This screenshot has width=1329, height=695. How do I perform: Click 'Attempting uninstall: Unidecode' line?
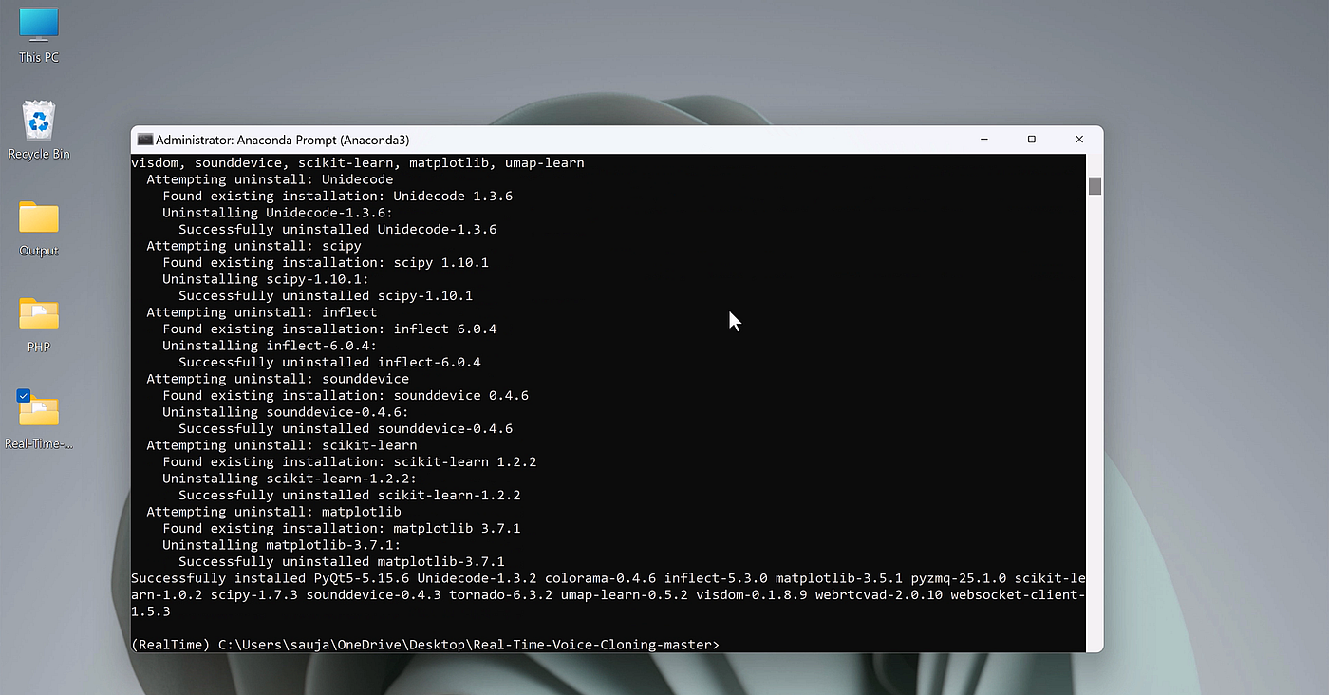pyautogui.click(x=270, y=179)
